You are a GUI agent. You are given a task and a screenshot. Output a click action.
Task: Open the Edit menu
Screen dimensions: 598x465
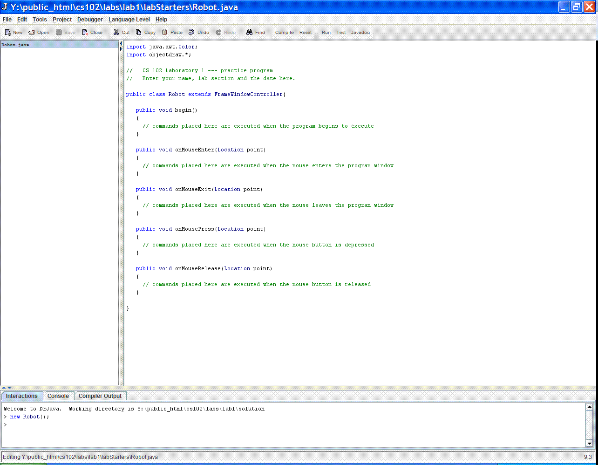tap(22, 20)
